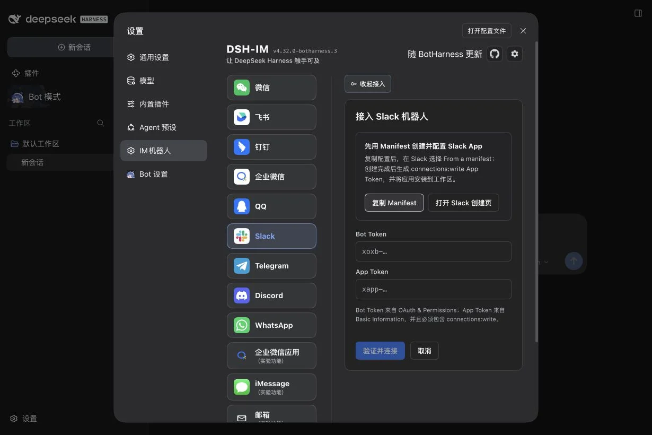This screenshot has height=435, width=652.
Task: Select Discord in the IM list
Action: point(271,295)
